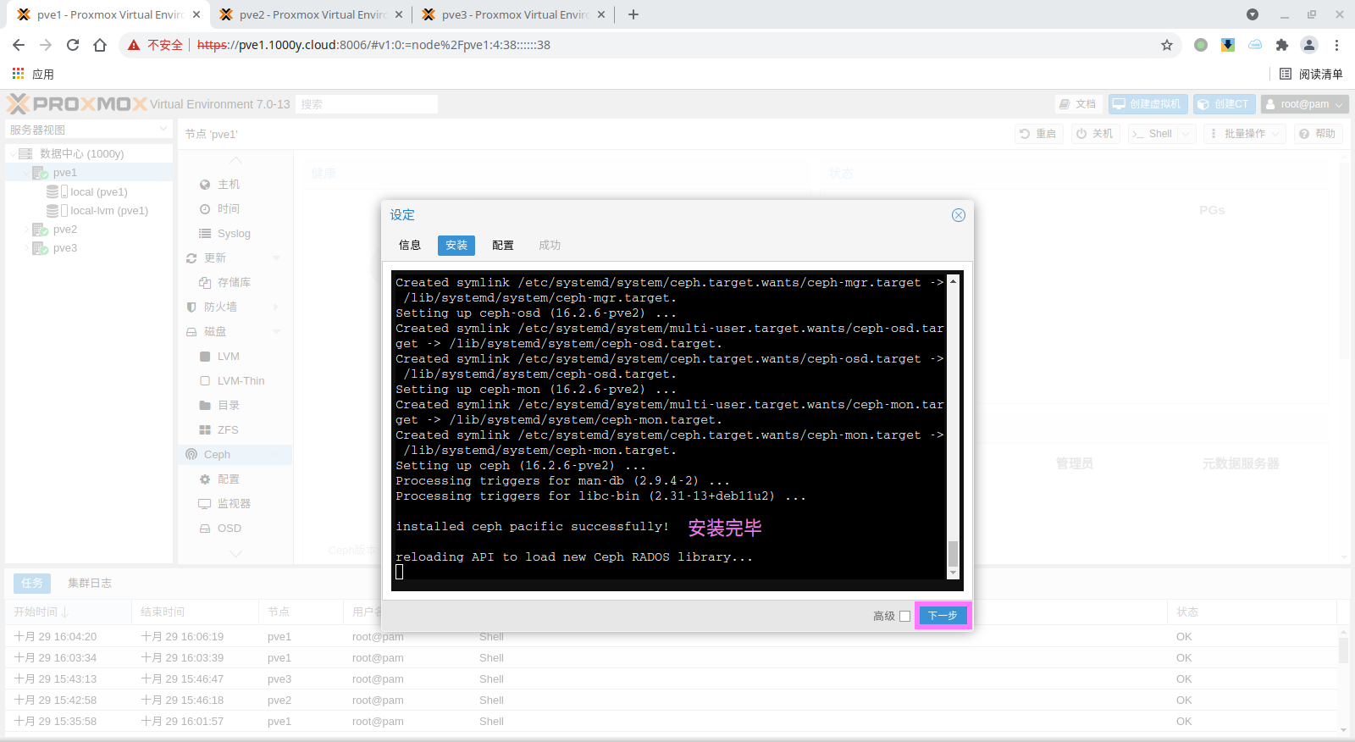Viewport: 1355px width, 742px height.
Task: Close the 设定 dialog with X icon
Action: tap(958, 215)
